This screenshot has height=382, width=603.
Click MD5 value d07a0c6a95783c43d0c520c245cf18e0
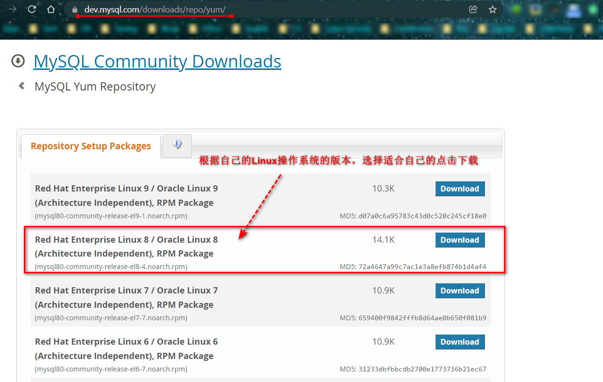pos(422,216)
